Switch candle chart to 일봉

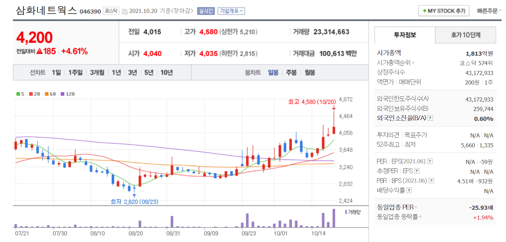coord(273,72)
